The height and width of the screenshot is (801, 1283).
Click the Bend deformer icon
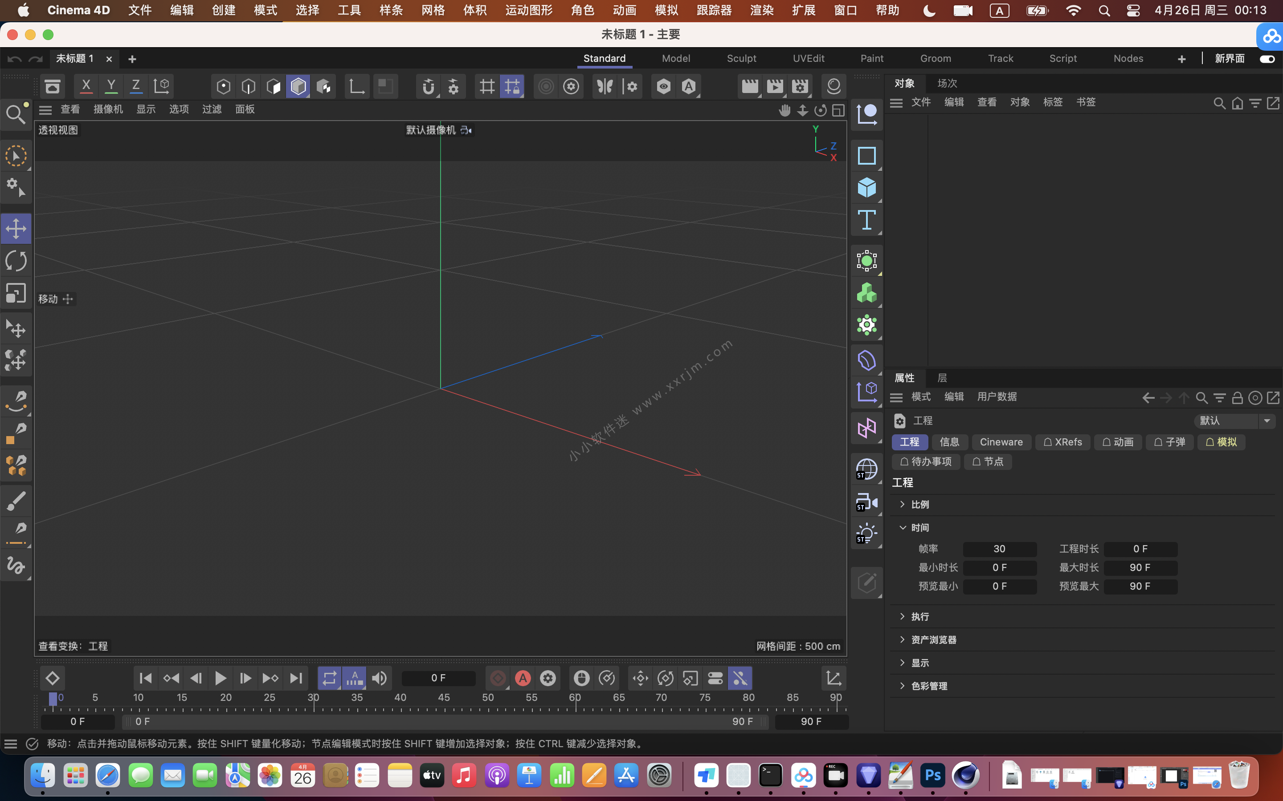point(867,361)
